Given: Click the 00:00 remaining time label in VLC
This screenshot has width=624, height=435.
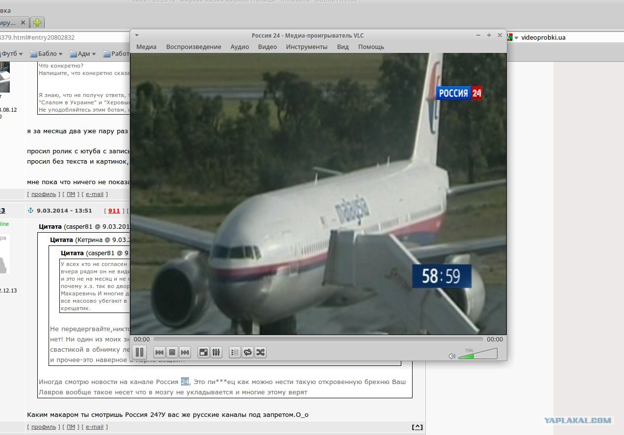Looking at the screenshot, I should pos(494,339).
